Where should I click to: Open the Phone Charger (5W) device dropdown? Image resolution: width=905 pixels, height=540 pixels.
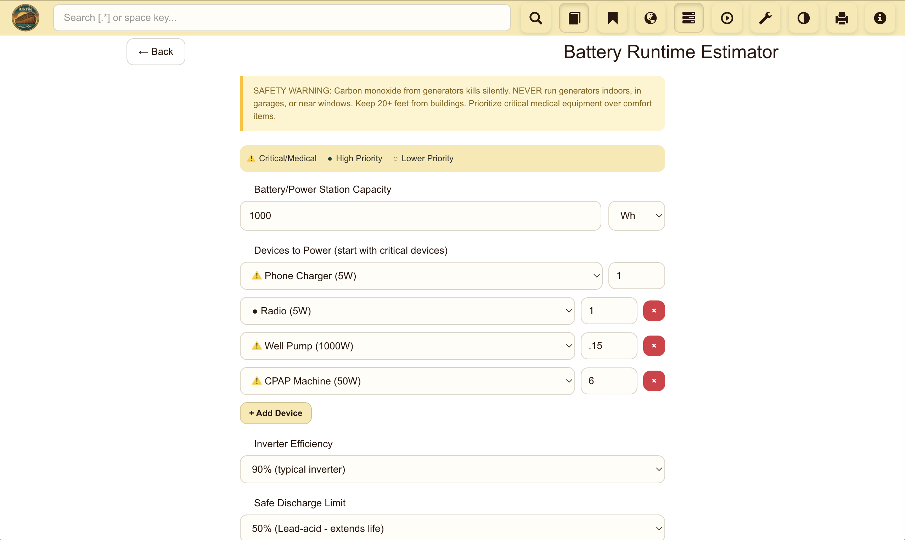[x=421, y=276]
